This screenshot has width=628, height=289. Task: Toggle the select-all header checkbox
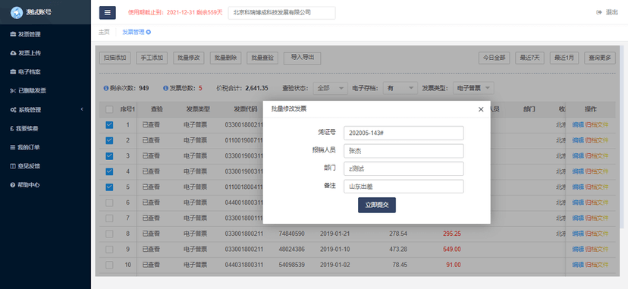pyautogui.click(x=109, y=109)
